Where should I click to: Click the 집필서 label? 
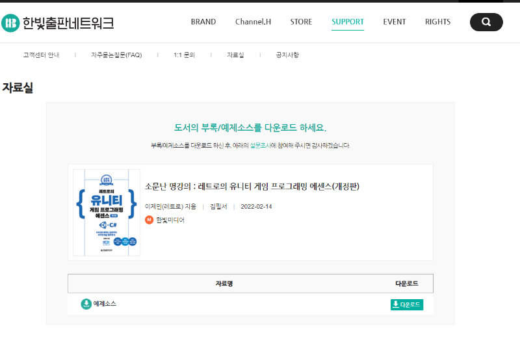click(218, 207)
